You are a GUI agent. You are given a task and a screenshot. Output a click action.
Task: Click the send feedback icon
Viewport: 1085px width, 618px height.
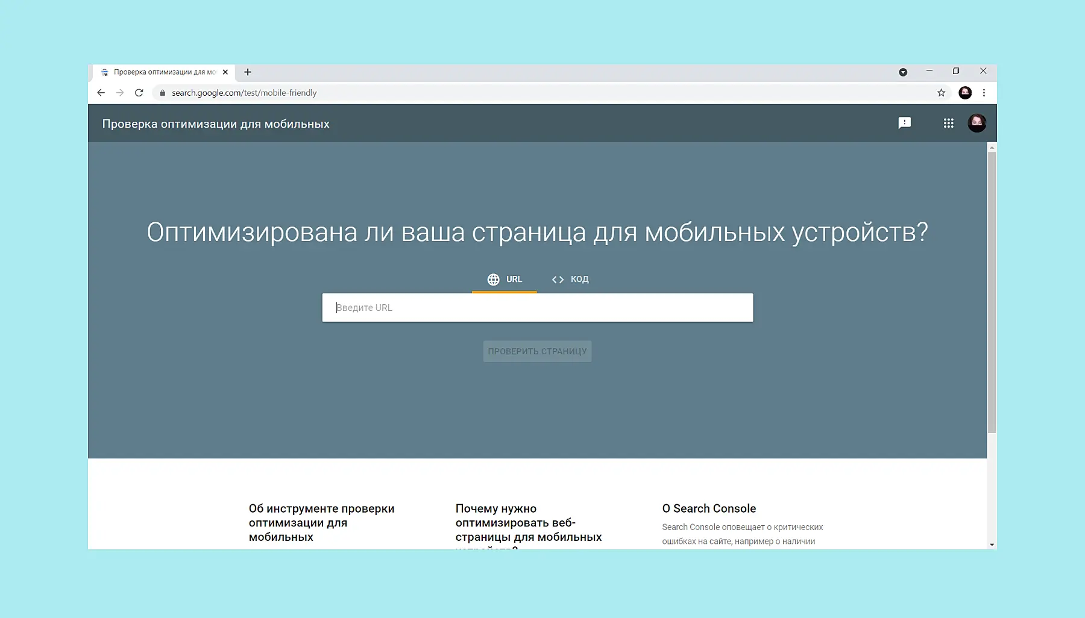click(904, 123)
